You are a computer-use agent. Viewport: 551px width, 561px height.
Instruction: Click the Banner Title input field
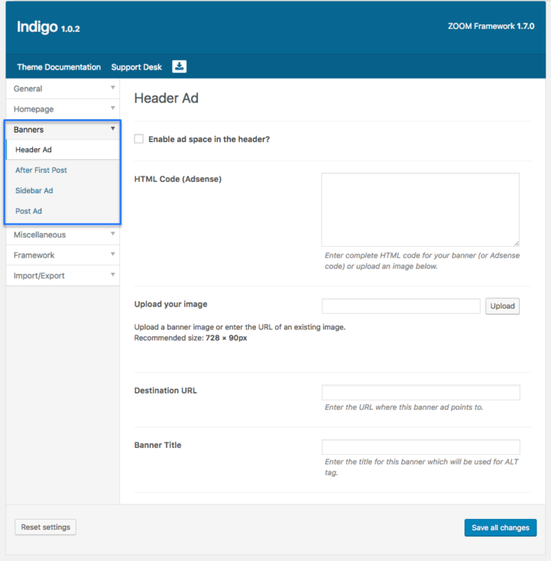[x=421, y=447]
